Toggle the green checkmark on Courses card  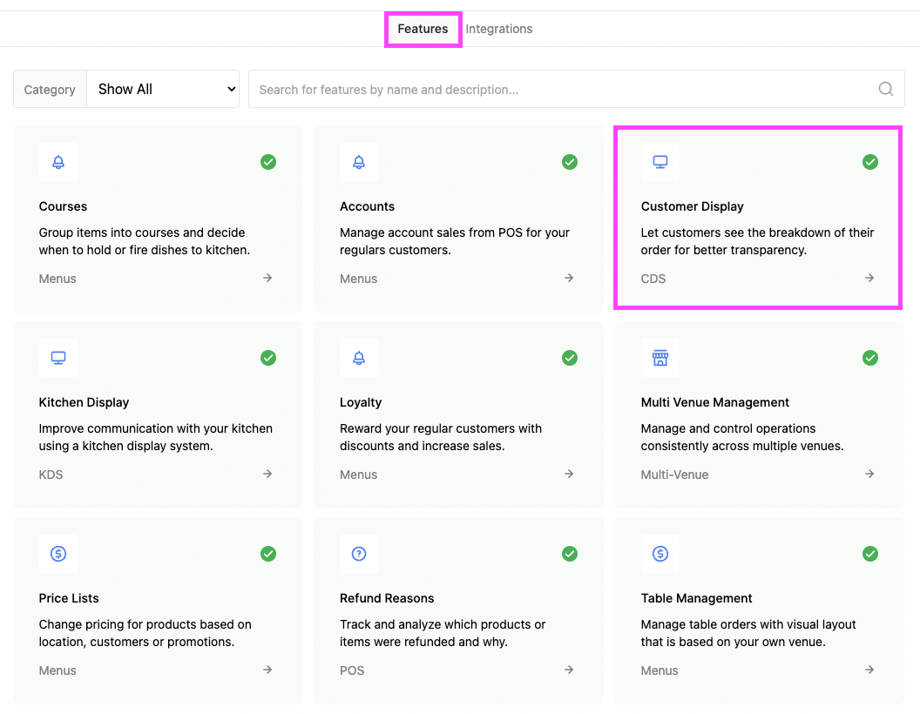(x=268, y=162)
